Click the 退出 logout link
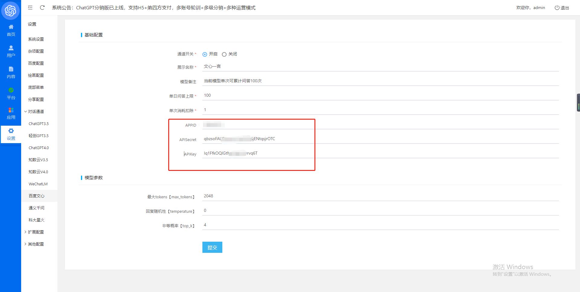Viewport: 580px width, 292px height. point(562,8)
